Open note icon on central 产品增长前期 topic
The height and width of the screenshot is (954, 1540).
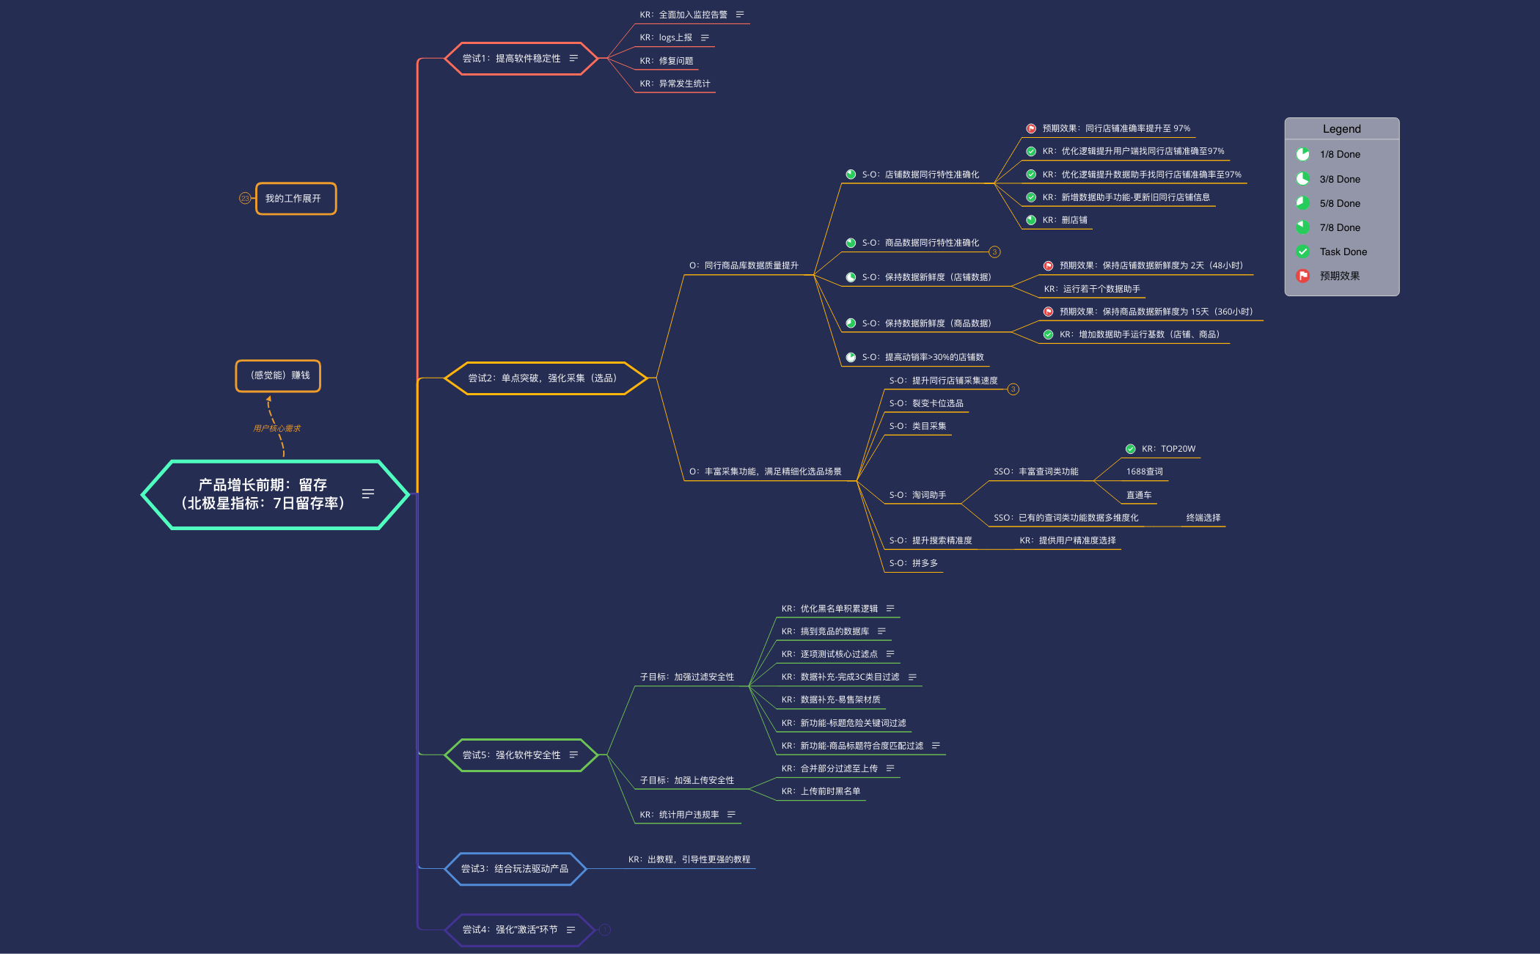(368, 493)
